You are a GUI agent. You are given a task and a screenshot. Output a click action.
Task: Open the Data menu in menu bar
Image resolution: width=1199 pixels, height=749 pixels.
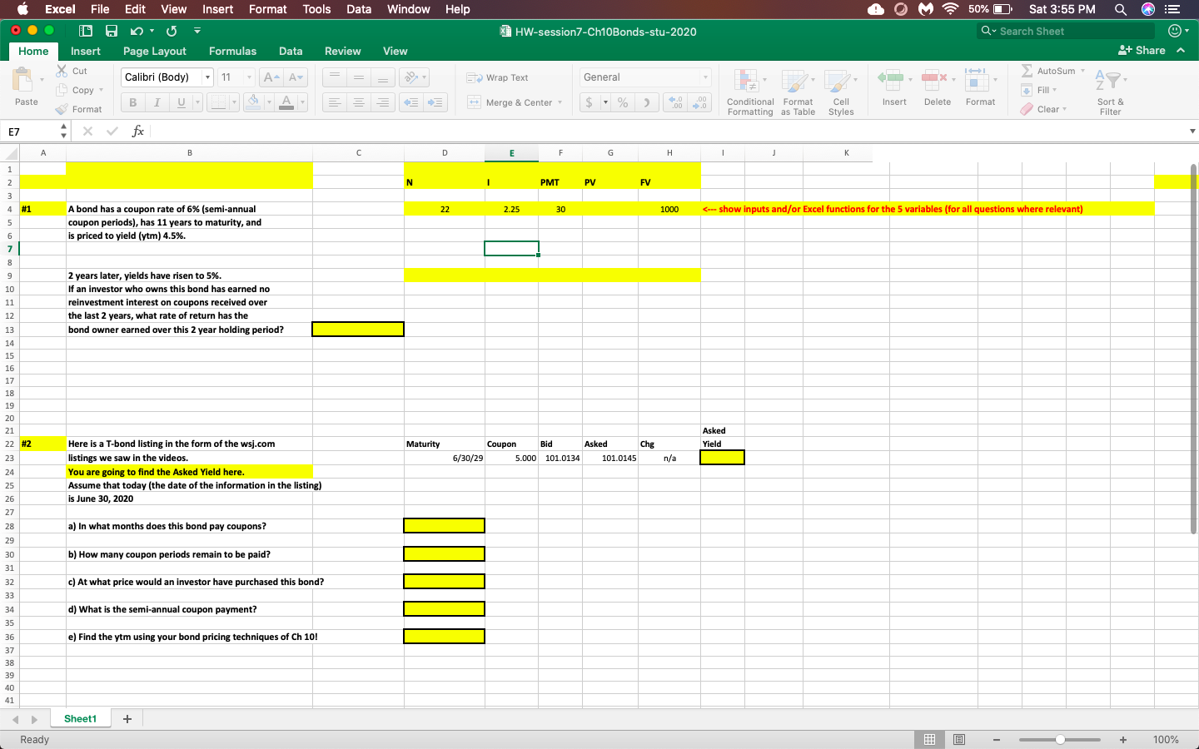pyautogui.click(x=359, y=9)
